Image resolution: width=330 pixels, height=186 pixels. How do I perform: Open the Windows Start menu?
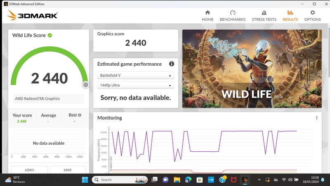[x=85, y=180]
